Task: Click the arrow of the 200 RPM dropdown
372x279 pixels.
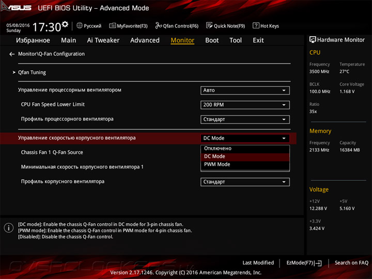Action: [x=284, y=105]
